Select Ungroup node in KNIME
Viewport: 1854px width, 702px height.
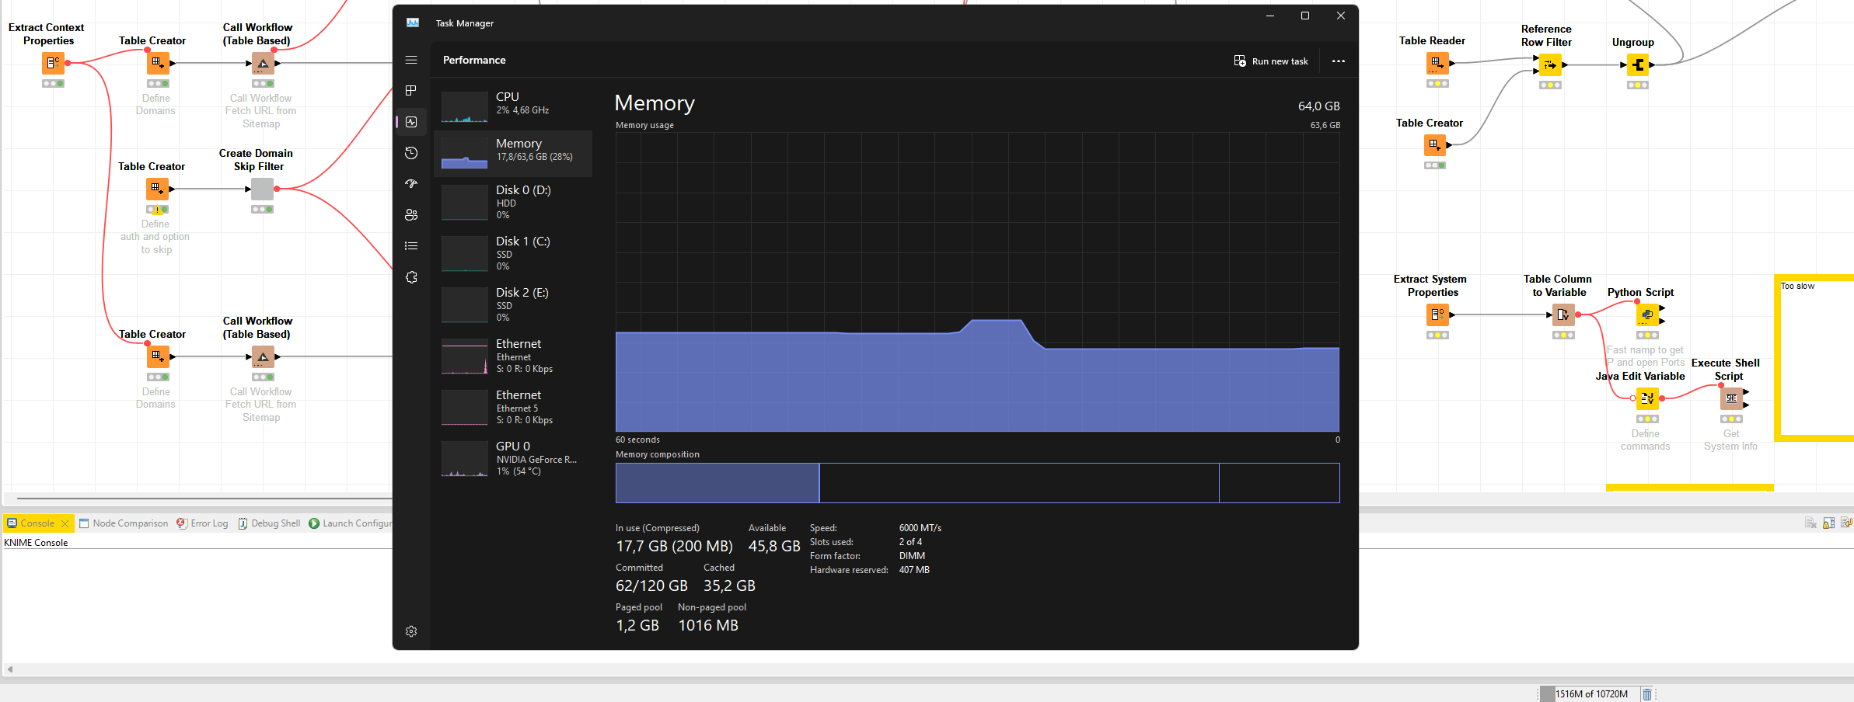[1638, 64]
